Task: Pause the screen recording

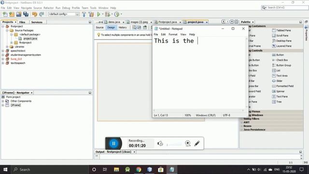Action: point(114,144)
